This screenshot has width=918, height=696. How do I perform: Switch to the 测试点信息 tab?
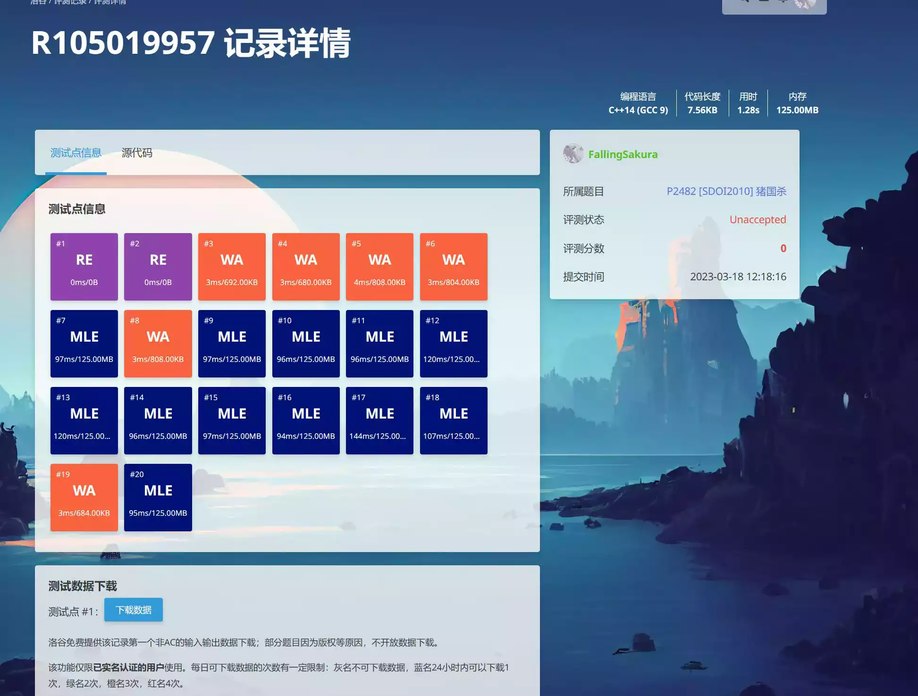pos(76,153)
